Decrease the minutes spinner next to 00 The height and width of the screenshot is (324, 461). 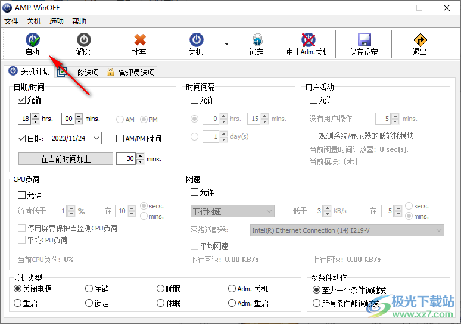pyautogui.click(x=79, y=121)
